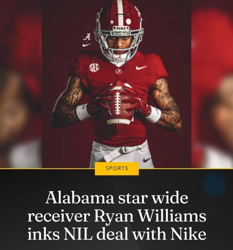Click the white stripe on the crimson helmet
Image resolution: width=233 pixels, height=250 pixels.
pyautogui.click(x=120, y=13)
